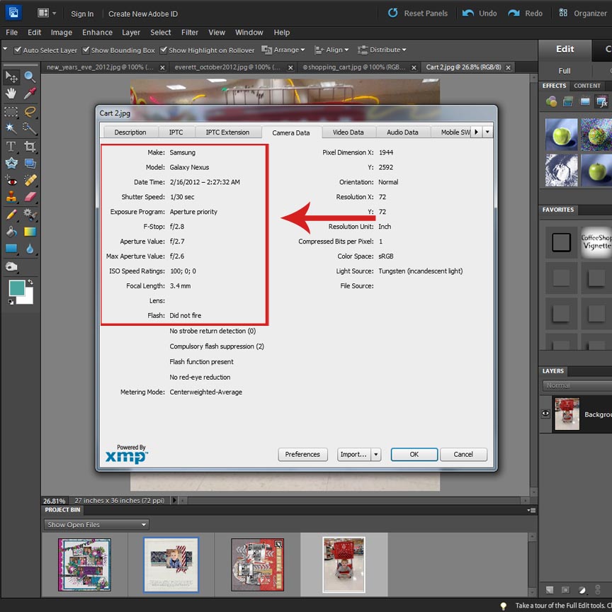Show Filters in Effects panel
The width and height of the screenshot is (612, 612).
pos(551,102)
